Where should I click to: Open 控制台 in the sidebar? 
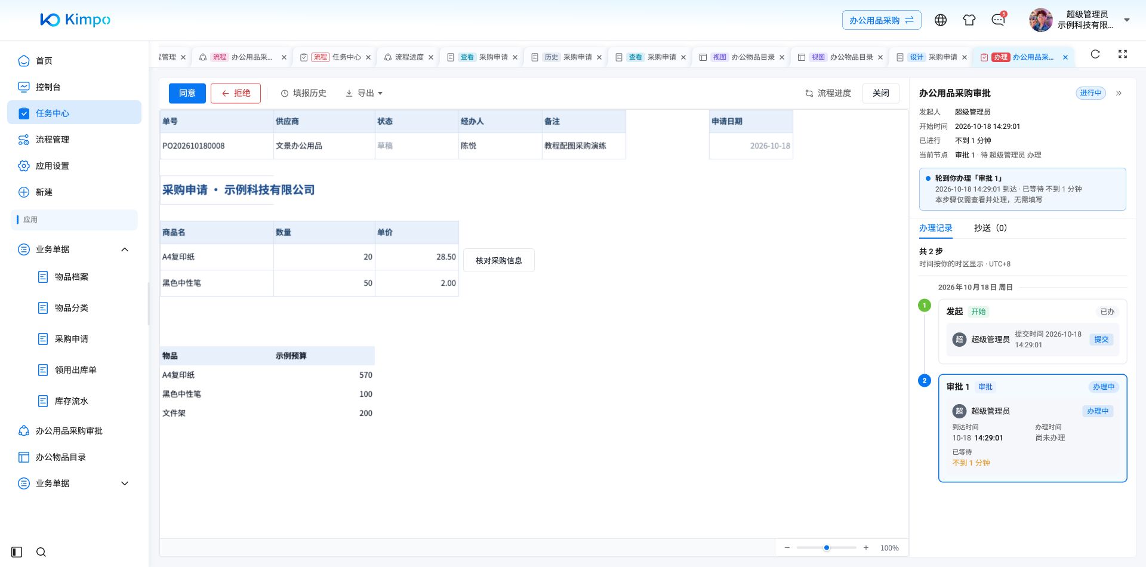click(74, 87)
